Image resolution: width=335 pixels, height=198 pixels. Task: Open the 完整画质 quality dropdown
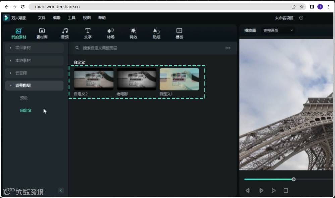pos(278,30)
